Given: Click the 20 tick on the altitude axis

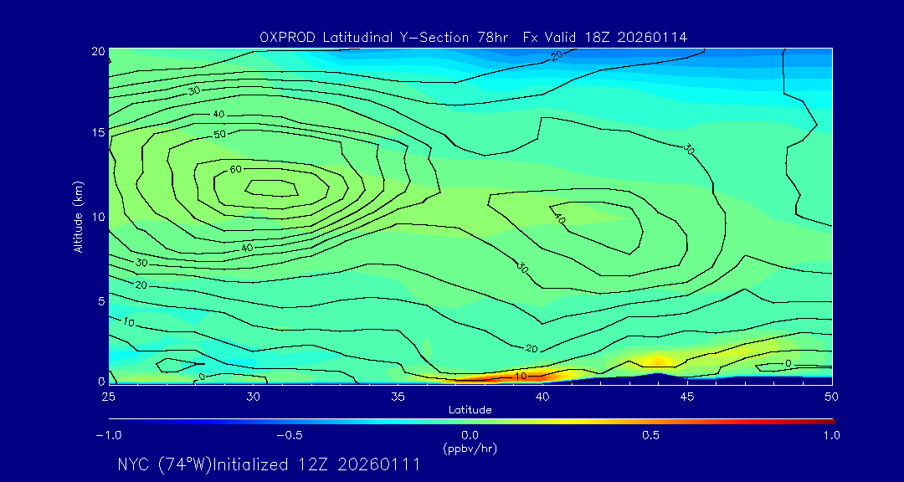Looking at the screenshot, I should [97, 51].
